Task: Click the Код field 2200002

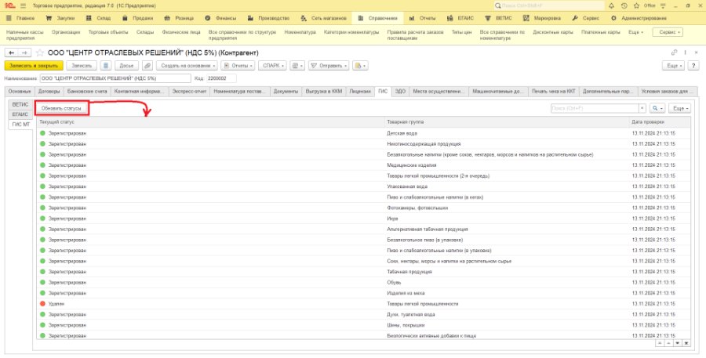Action: (x=221, y=78)
